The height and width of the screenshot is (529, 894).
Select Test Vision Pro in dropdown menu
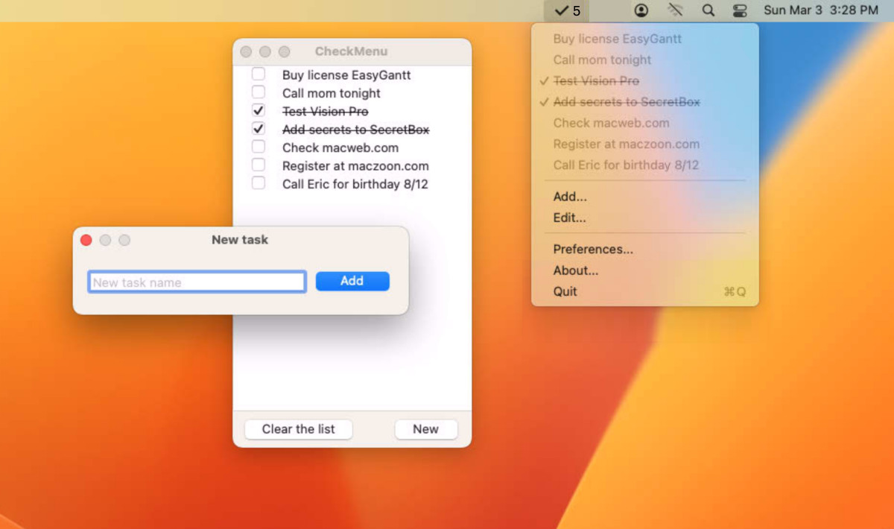[645, 80]
